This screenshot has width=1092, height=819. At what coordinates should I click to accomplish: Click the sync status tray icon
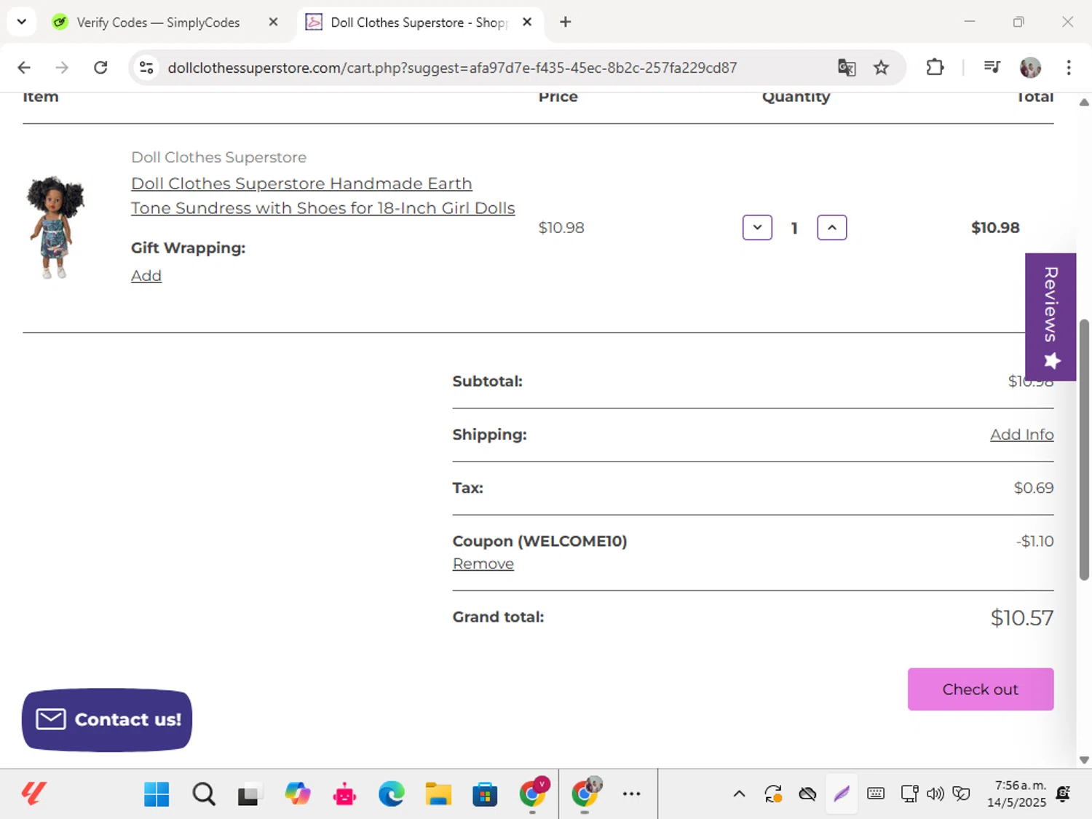tap(773, 794)
